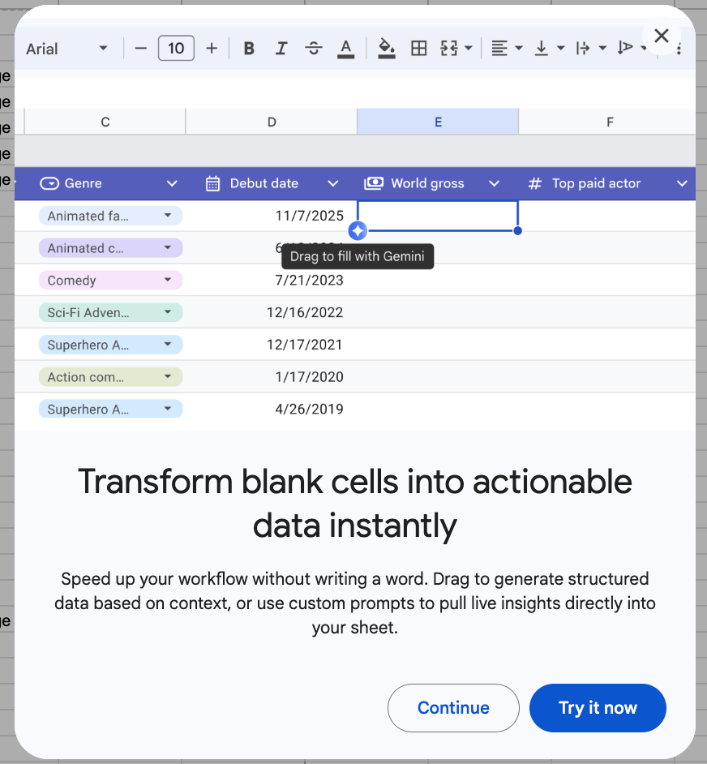This screenshot has width=707, height=764.
Task: Click the date 1/17/2020
Action: click(310, 376)
